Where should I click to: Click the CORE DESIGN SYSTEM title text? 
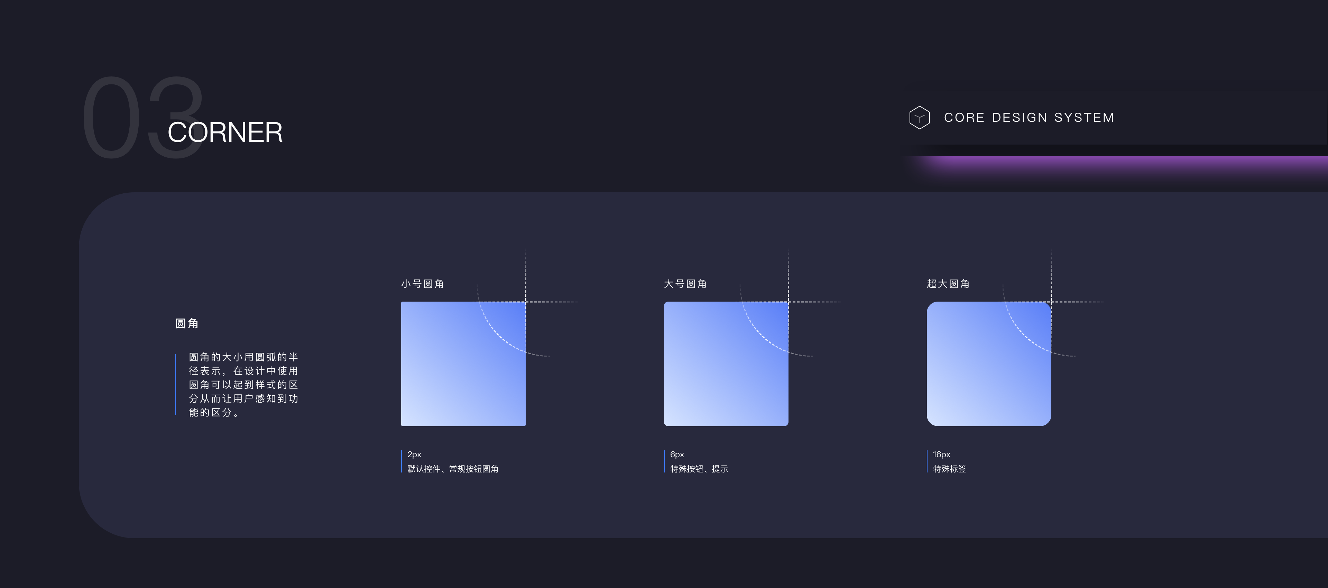[x=1029, y=118]
